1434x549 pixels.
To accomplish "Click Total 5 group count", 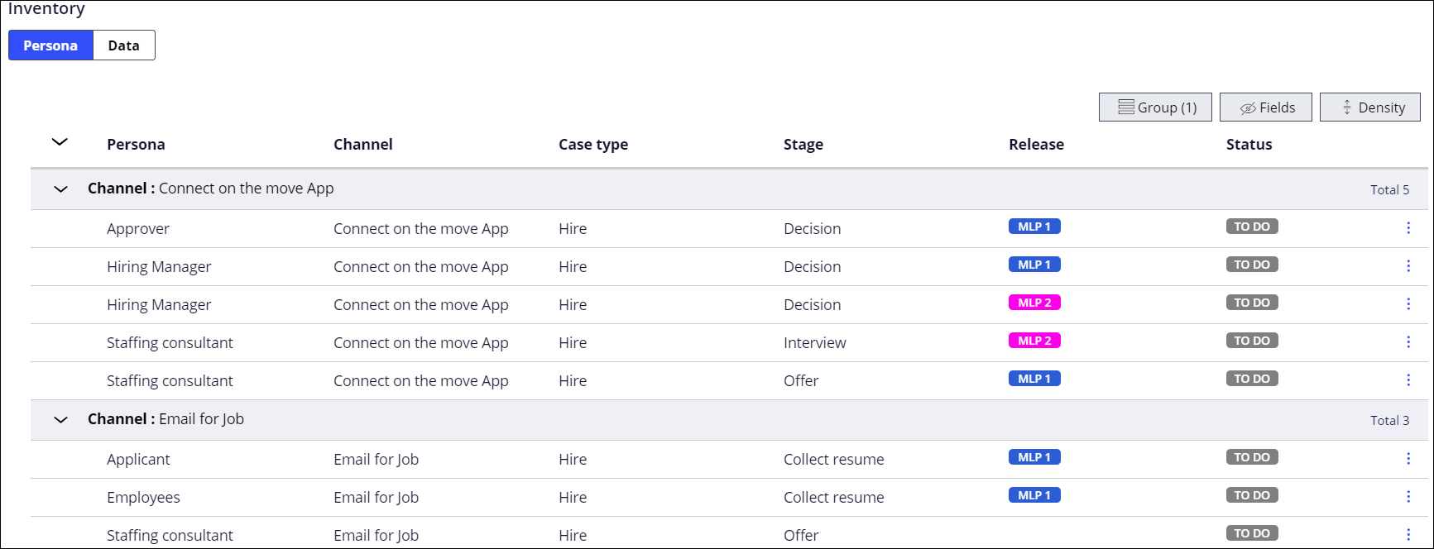I will [1389, 190].
